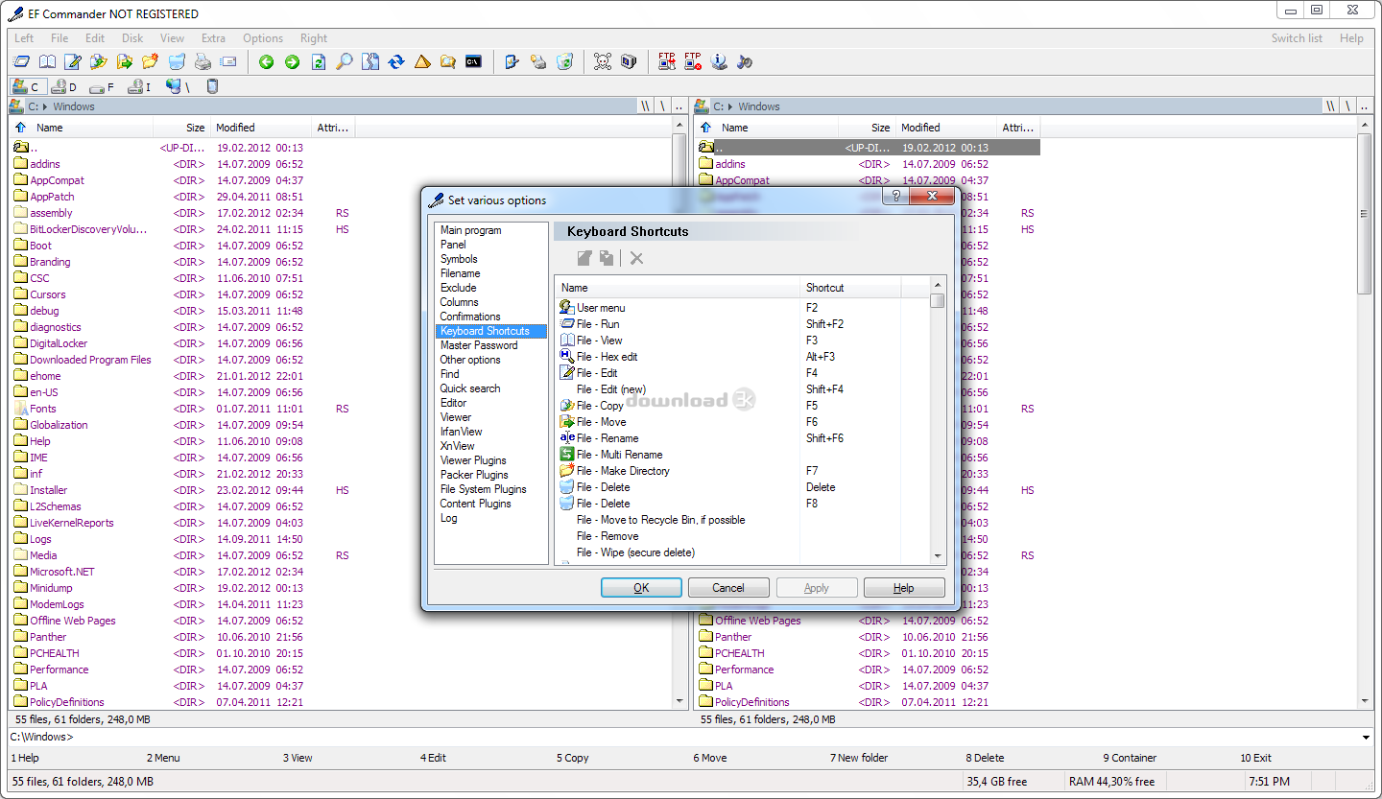Click the green back arrow toolbar icon
Screen dimensions: 1382x799
coord(266,61)
